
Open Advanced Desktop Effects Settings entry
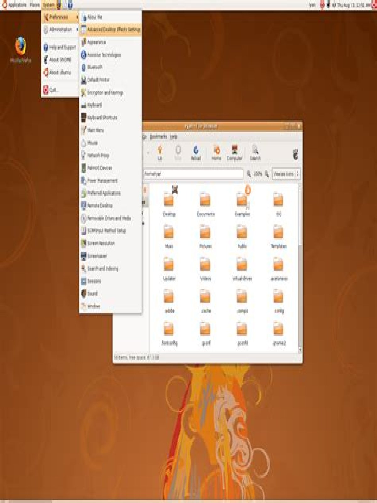(110, 30)
